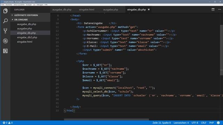Click the feedback smiley in status bar
This screenshot has height=125, width=223.
point(218,123)
